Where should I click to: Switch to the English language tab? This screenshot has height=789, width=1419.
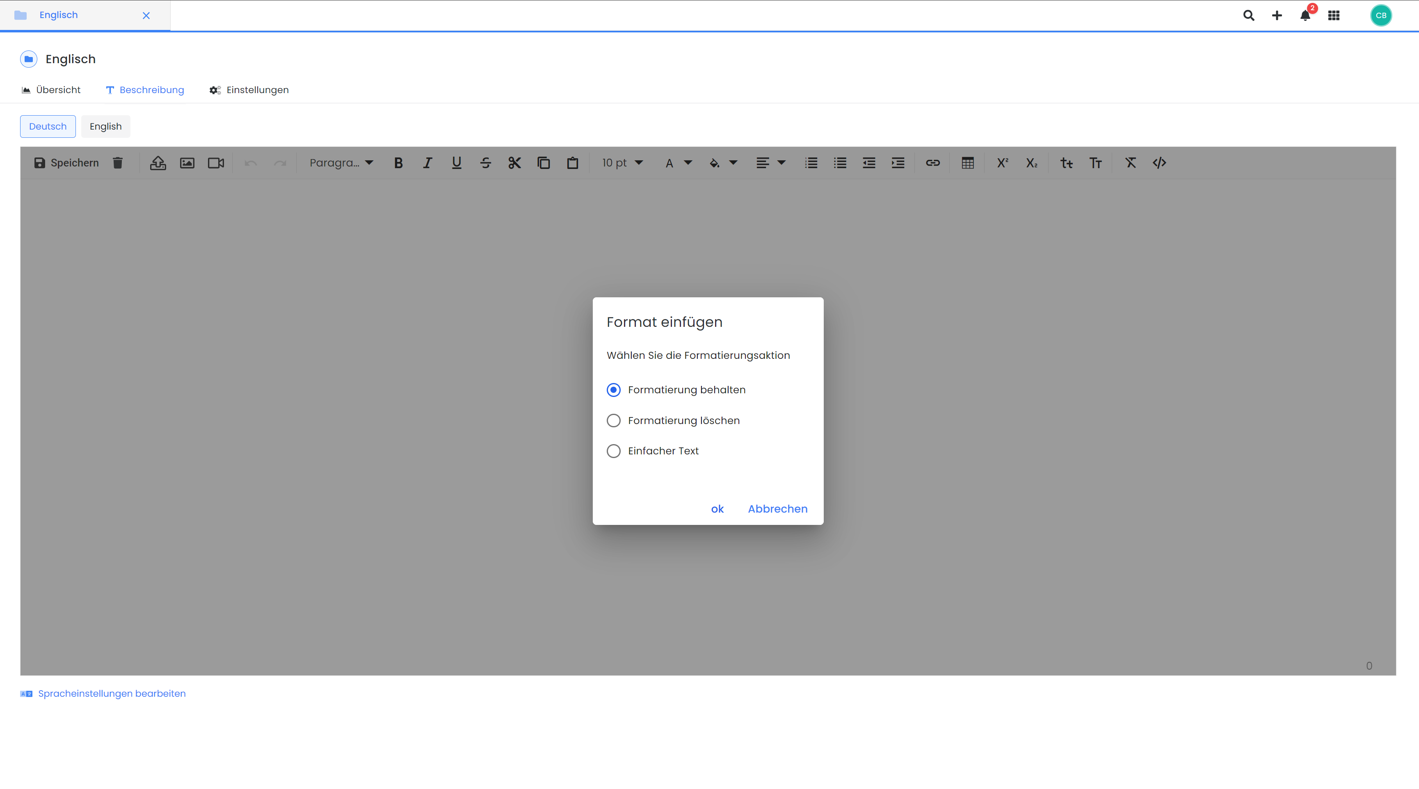pyautogui.click(x=105, y=126)
